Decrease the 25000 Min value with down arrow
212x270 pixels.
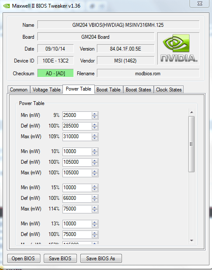click(x=95, y=117)
